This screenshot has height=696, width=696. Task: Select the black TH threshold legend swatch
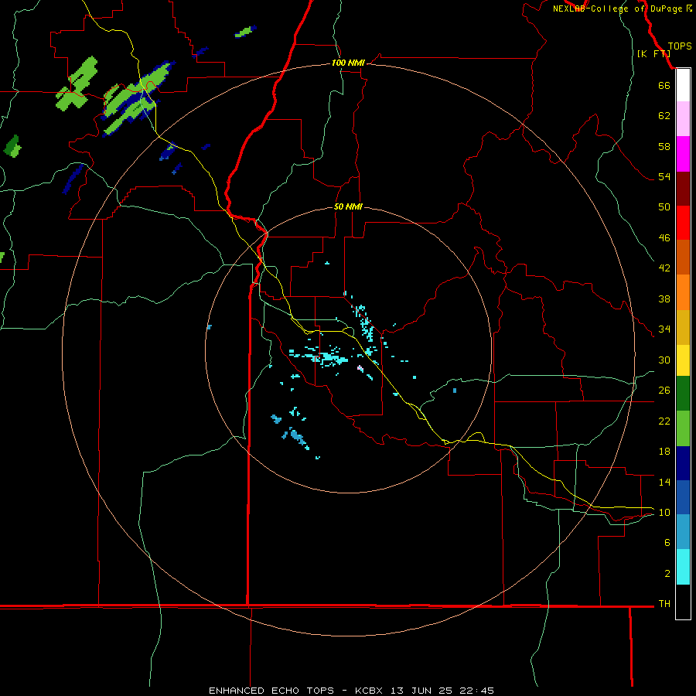click(x=683, y=602)
